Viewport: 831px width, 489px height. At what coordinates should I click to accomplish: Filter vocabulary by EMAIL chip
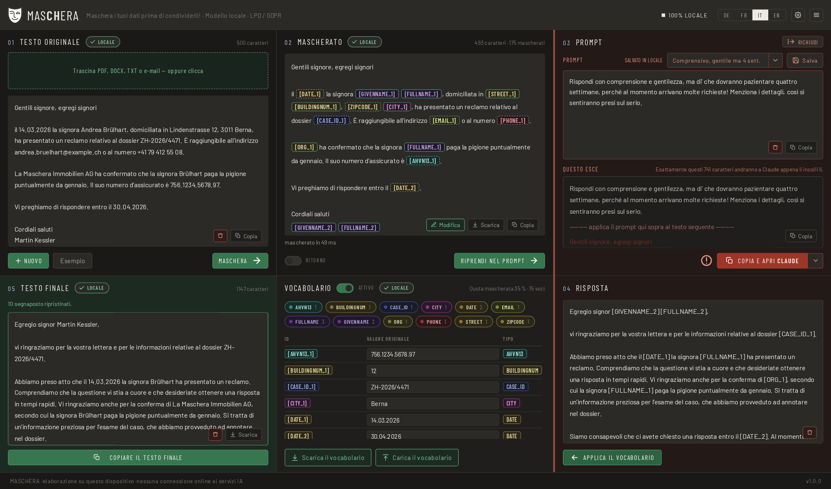point(508,307)
